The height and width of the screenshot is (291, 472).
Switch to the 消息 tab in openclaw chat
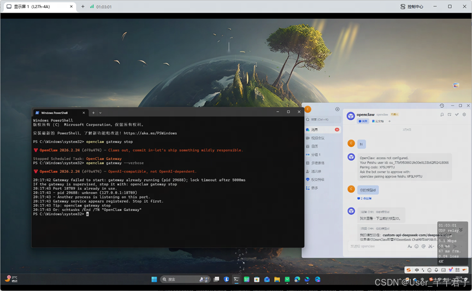(x=363, y=121)
